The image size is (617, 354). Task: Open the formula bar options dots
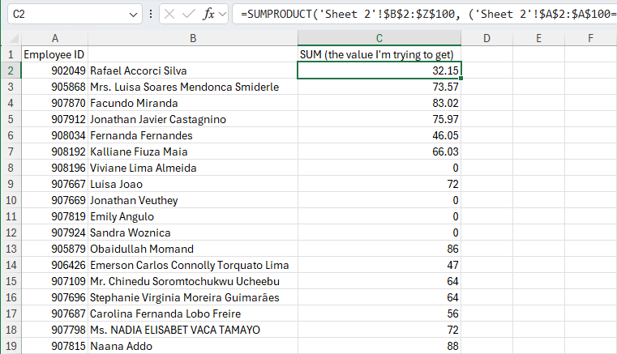pos(151,14)
